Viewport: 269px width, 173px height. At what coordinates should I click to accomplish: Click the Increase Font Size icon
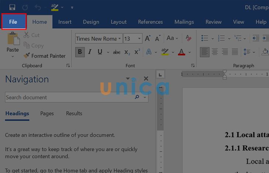(148, 38)
